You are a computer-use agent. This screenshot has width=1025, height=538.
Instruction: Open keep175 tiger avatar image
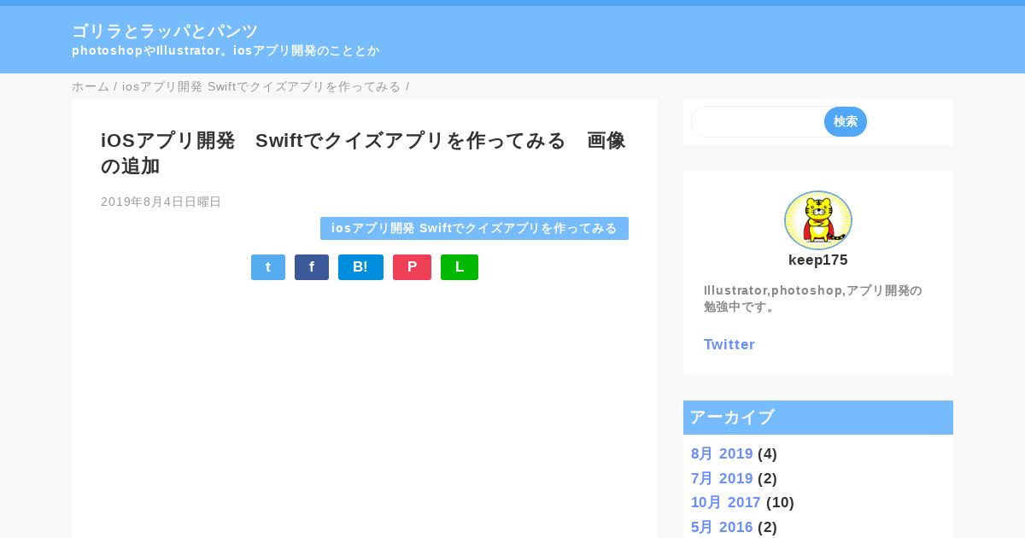(818, 220)
